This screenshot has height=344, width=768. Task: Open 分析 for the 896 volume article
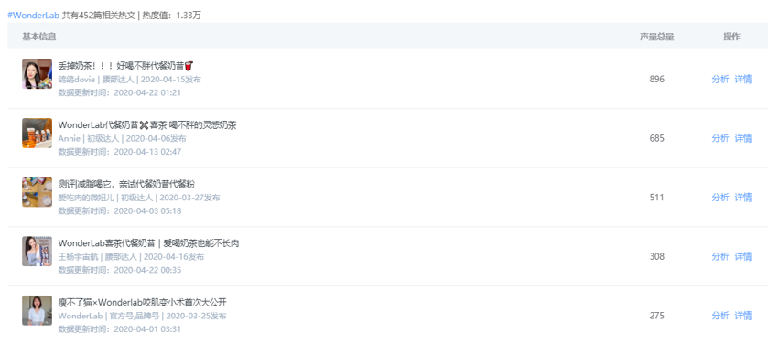pos(720,80)
